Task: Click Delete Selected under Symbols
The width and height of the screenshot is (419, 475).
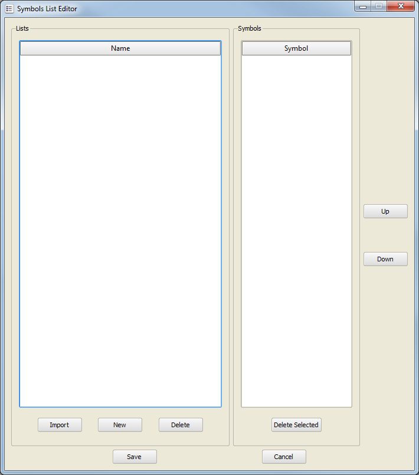Action: [x=296, y=425]
